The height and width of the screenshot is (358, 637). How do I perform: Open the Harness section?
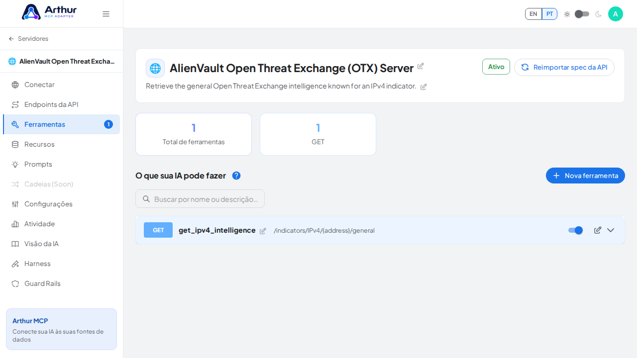point(61,264)
